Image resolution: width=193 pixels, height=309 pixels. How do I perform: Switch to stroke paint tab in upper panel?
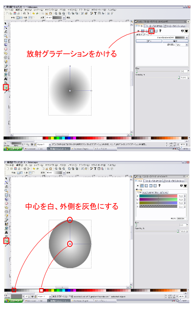[x=153, y=26]
